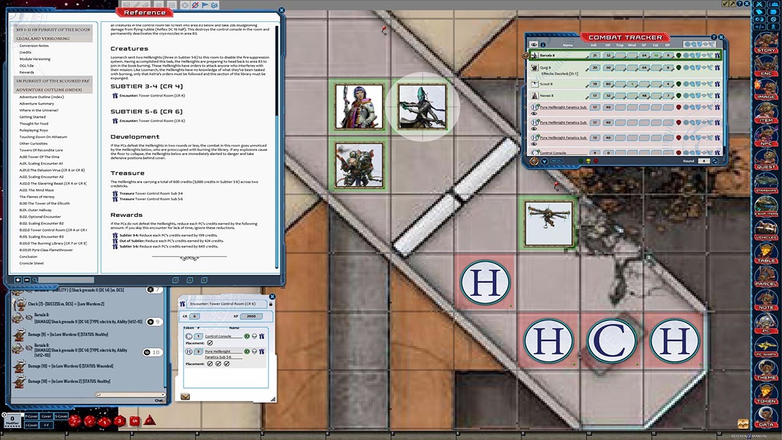Toggle the yellow faction dot at tracker bottom
The width and height of the screenshot is (782, 440).
[x=588, y=161]
